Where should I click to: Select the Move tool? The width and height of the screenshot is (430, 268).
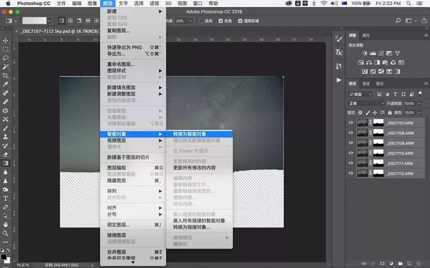point(6,41)
